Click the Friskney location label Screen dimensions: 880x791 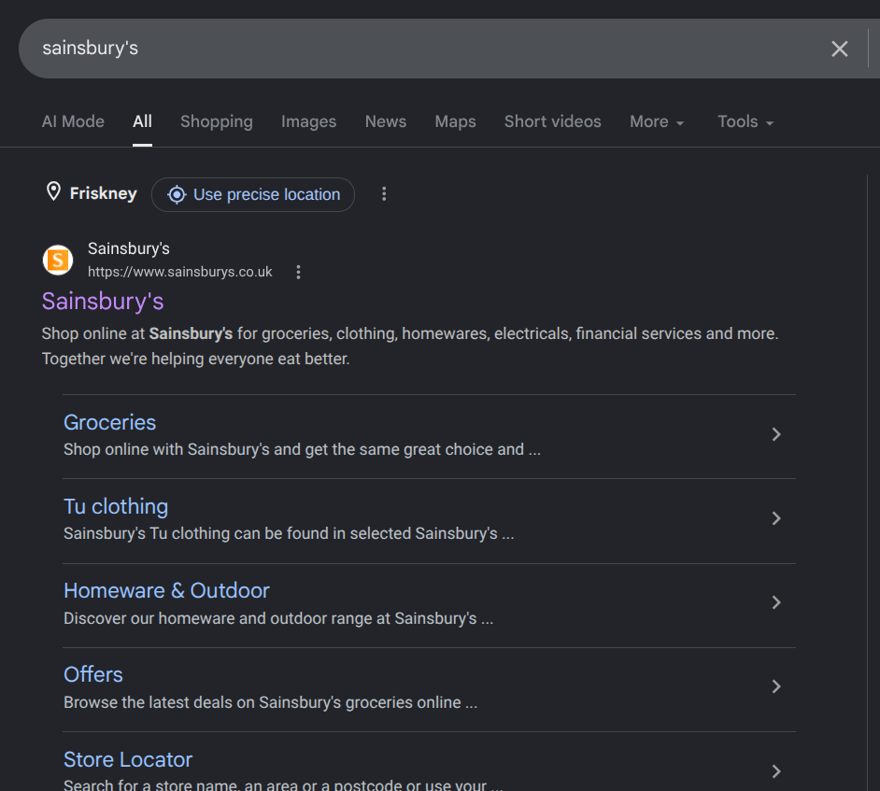pyautogui.click(x=104, y=193)
